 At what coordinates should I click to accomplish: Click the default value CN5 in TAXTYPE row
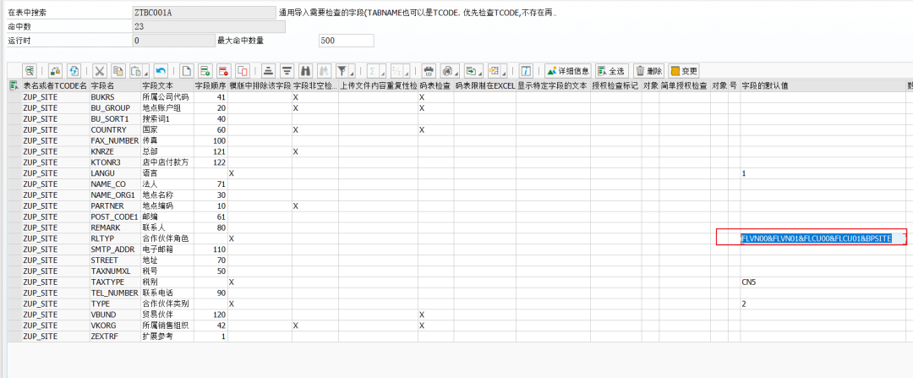tap(823, 282)
